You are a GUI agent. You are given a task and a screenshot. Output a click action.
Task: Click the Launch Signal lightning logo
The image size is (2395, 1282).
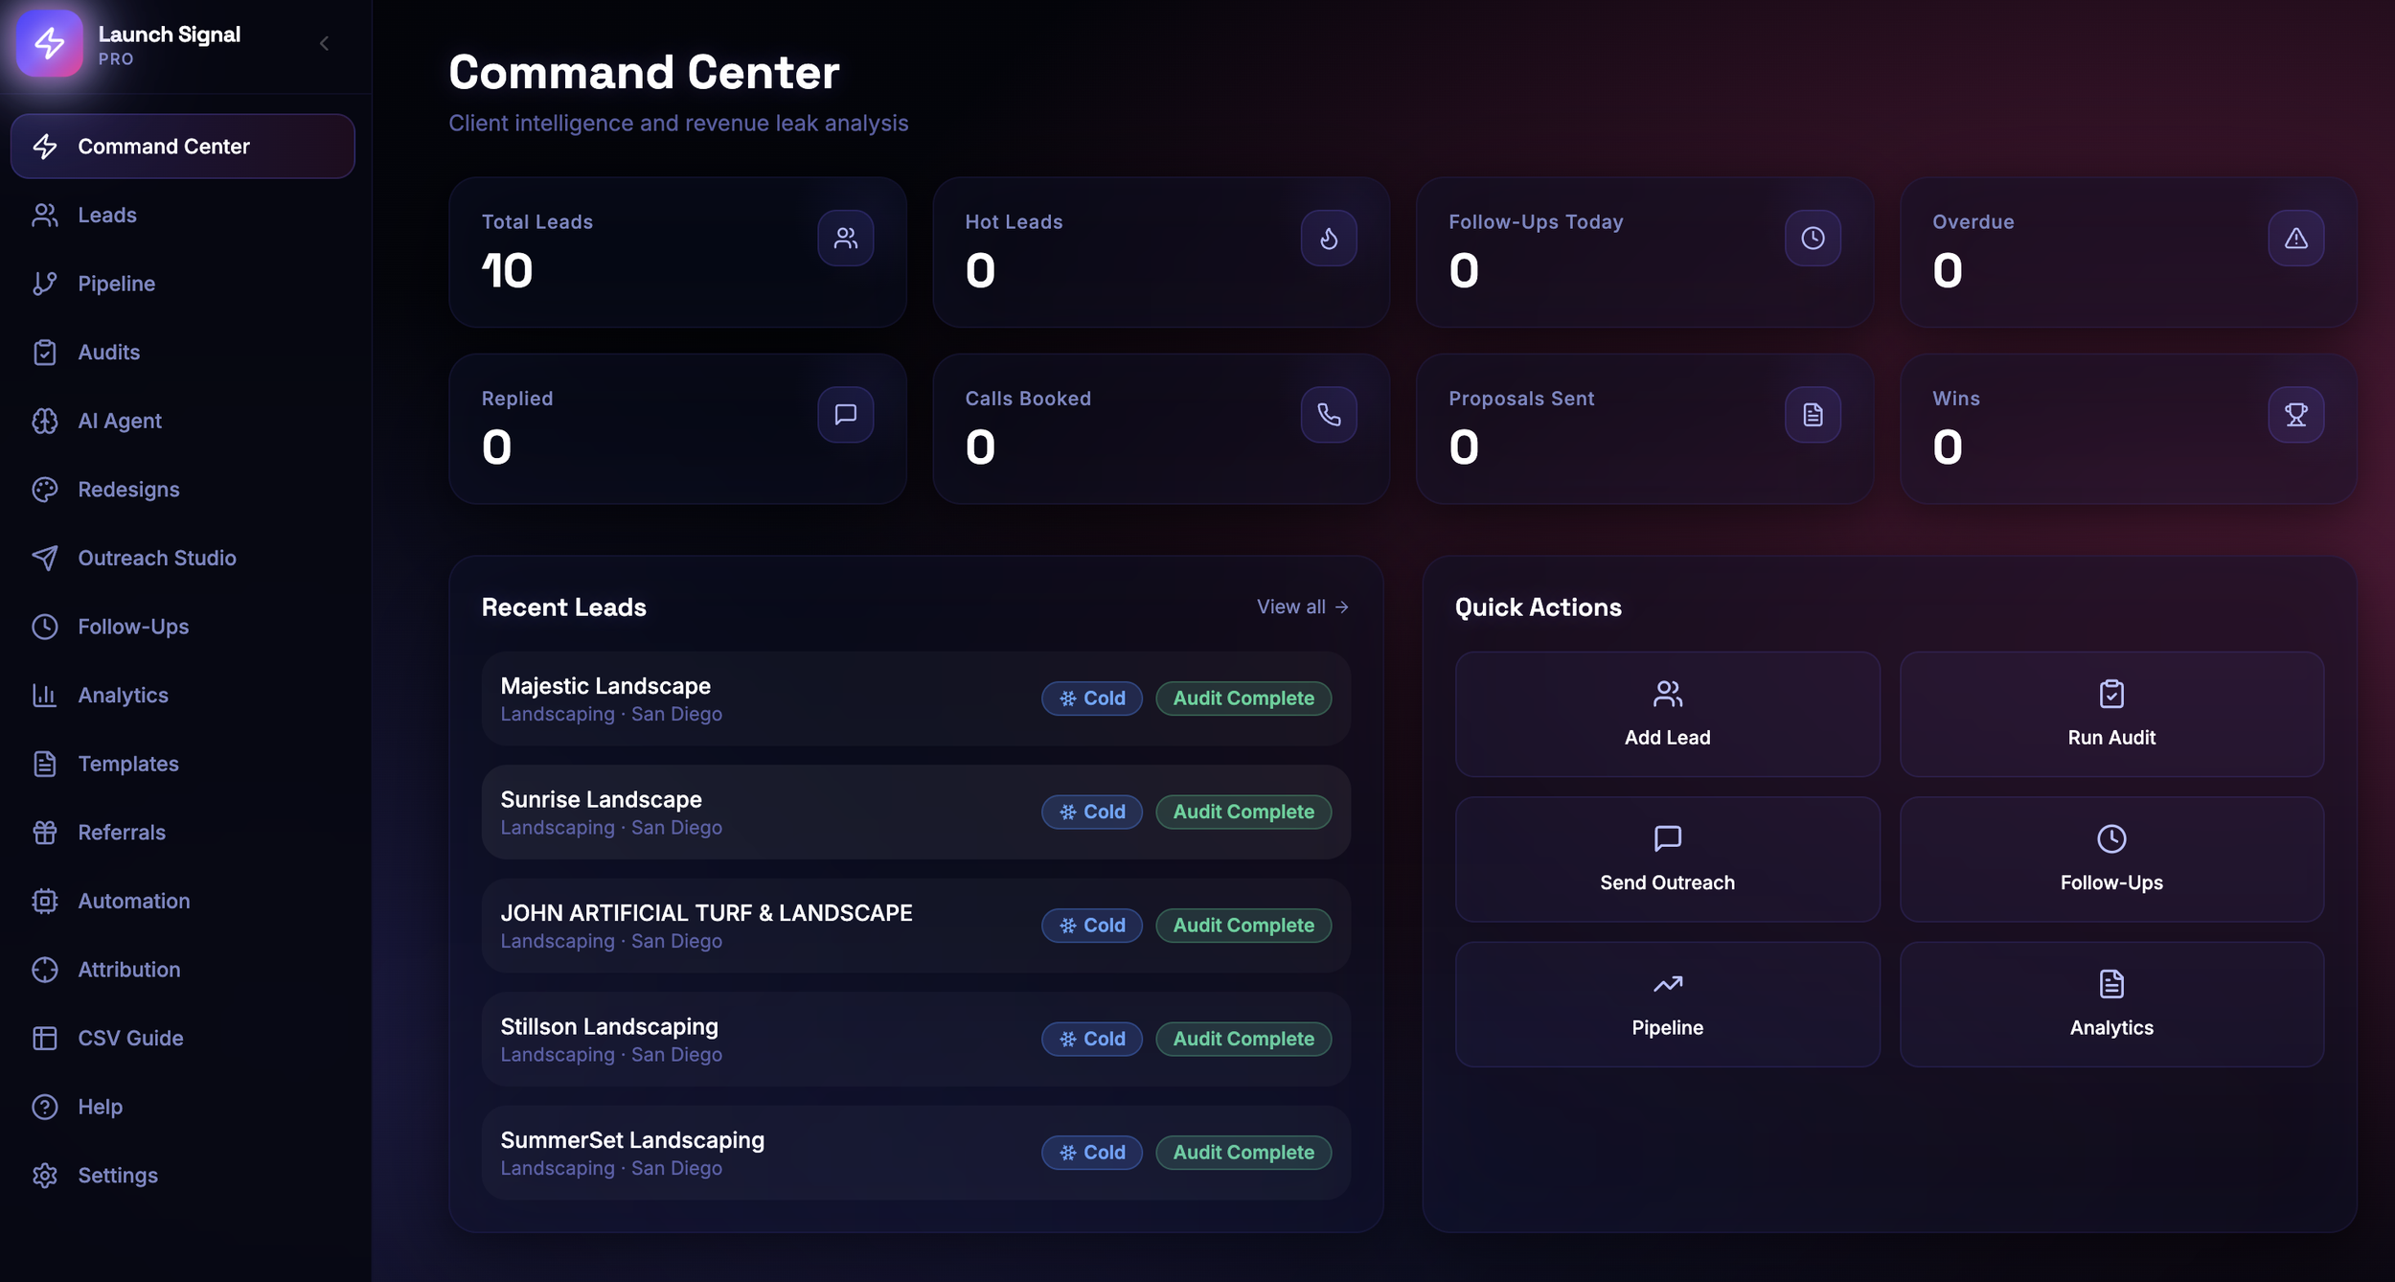[50, 43]
